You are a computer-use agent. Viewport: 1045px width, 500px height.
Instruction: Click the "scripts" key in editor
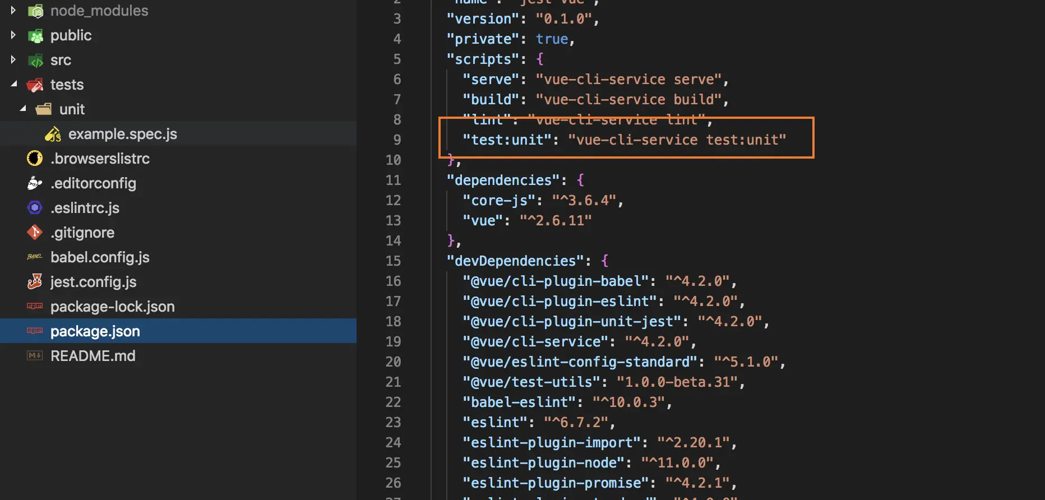point(483,59)
